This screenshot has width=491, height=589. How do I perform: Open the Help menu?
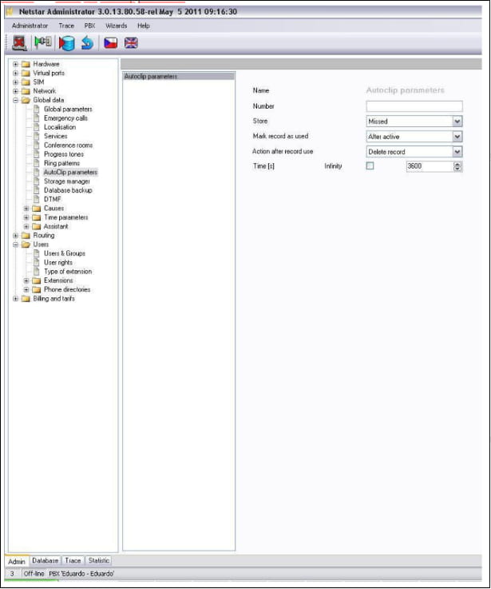pyautogui.click(x=144, y=26)
